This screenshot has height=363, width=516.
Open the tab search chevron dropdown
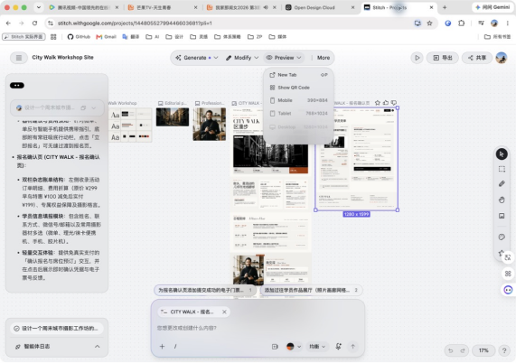click(39, 7)
